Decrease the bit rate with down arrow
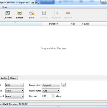The width and height of the screenshot is (107, 107). 53,97
